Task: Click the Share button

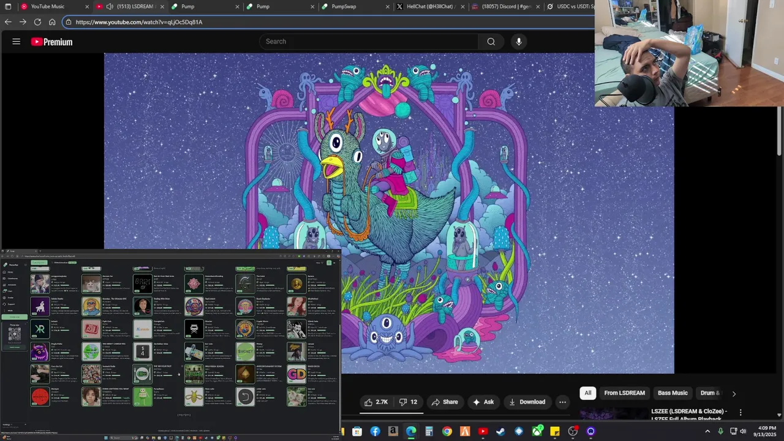Action: (x=445, y=402)
